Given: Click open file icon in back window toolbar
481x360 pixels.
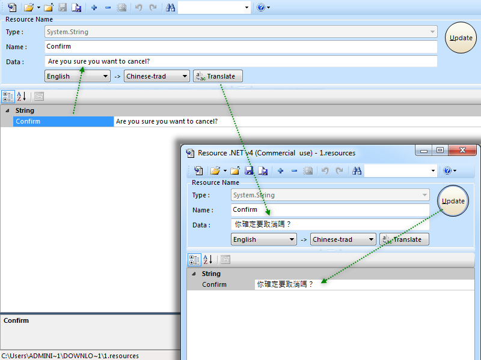Looking at the screenshot, I should pyautogui.click(x=29, y=7).
